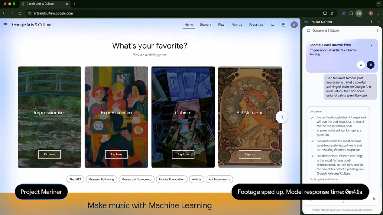The image size is (383, 215).
Task: Close the Google Arts & Culture browser tab
Action: (67, 4)
